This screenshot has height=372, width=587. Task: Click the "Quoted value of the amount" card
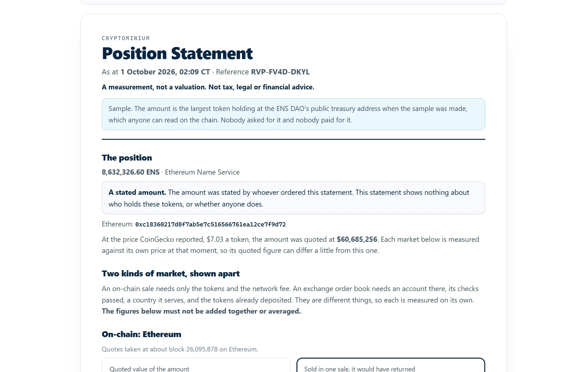pyautogui.click(x=196, y=365)
